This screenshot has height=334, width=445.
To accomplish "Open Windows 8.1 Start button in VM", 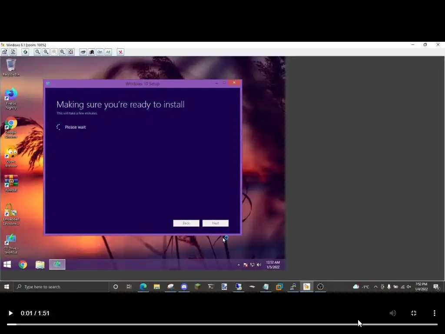I will (7, 264).
